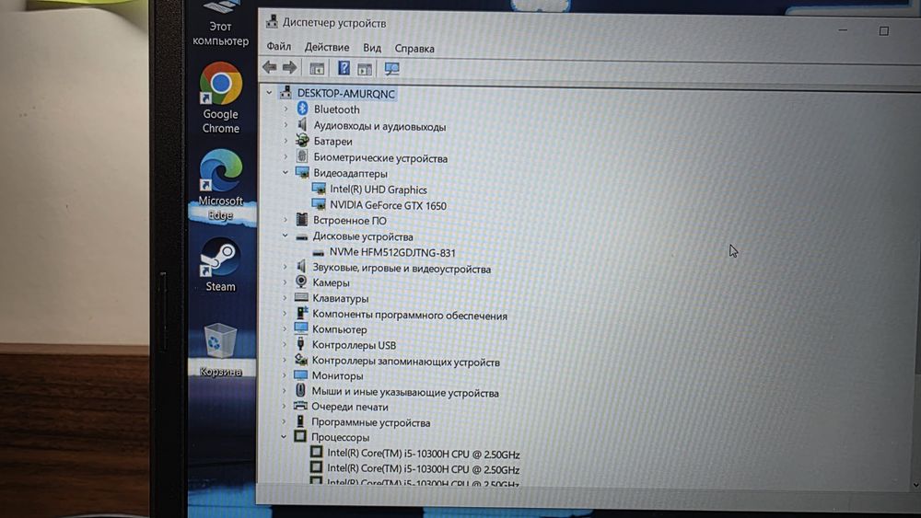Click the Процессоры chip icon
921x518 pixels.
pyautogui.click(x=300, y=436)
